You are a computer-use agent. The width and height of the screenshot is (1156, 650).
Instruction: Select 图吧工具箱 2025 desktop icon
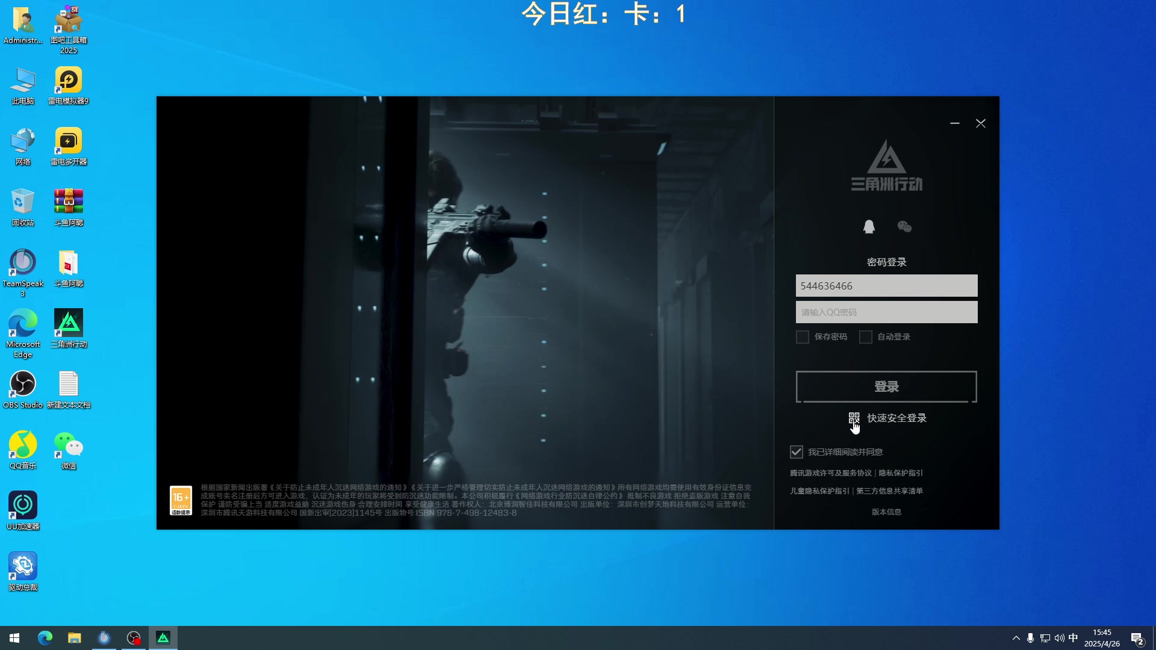tap(69, 30)
